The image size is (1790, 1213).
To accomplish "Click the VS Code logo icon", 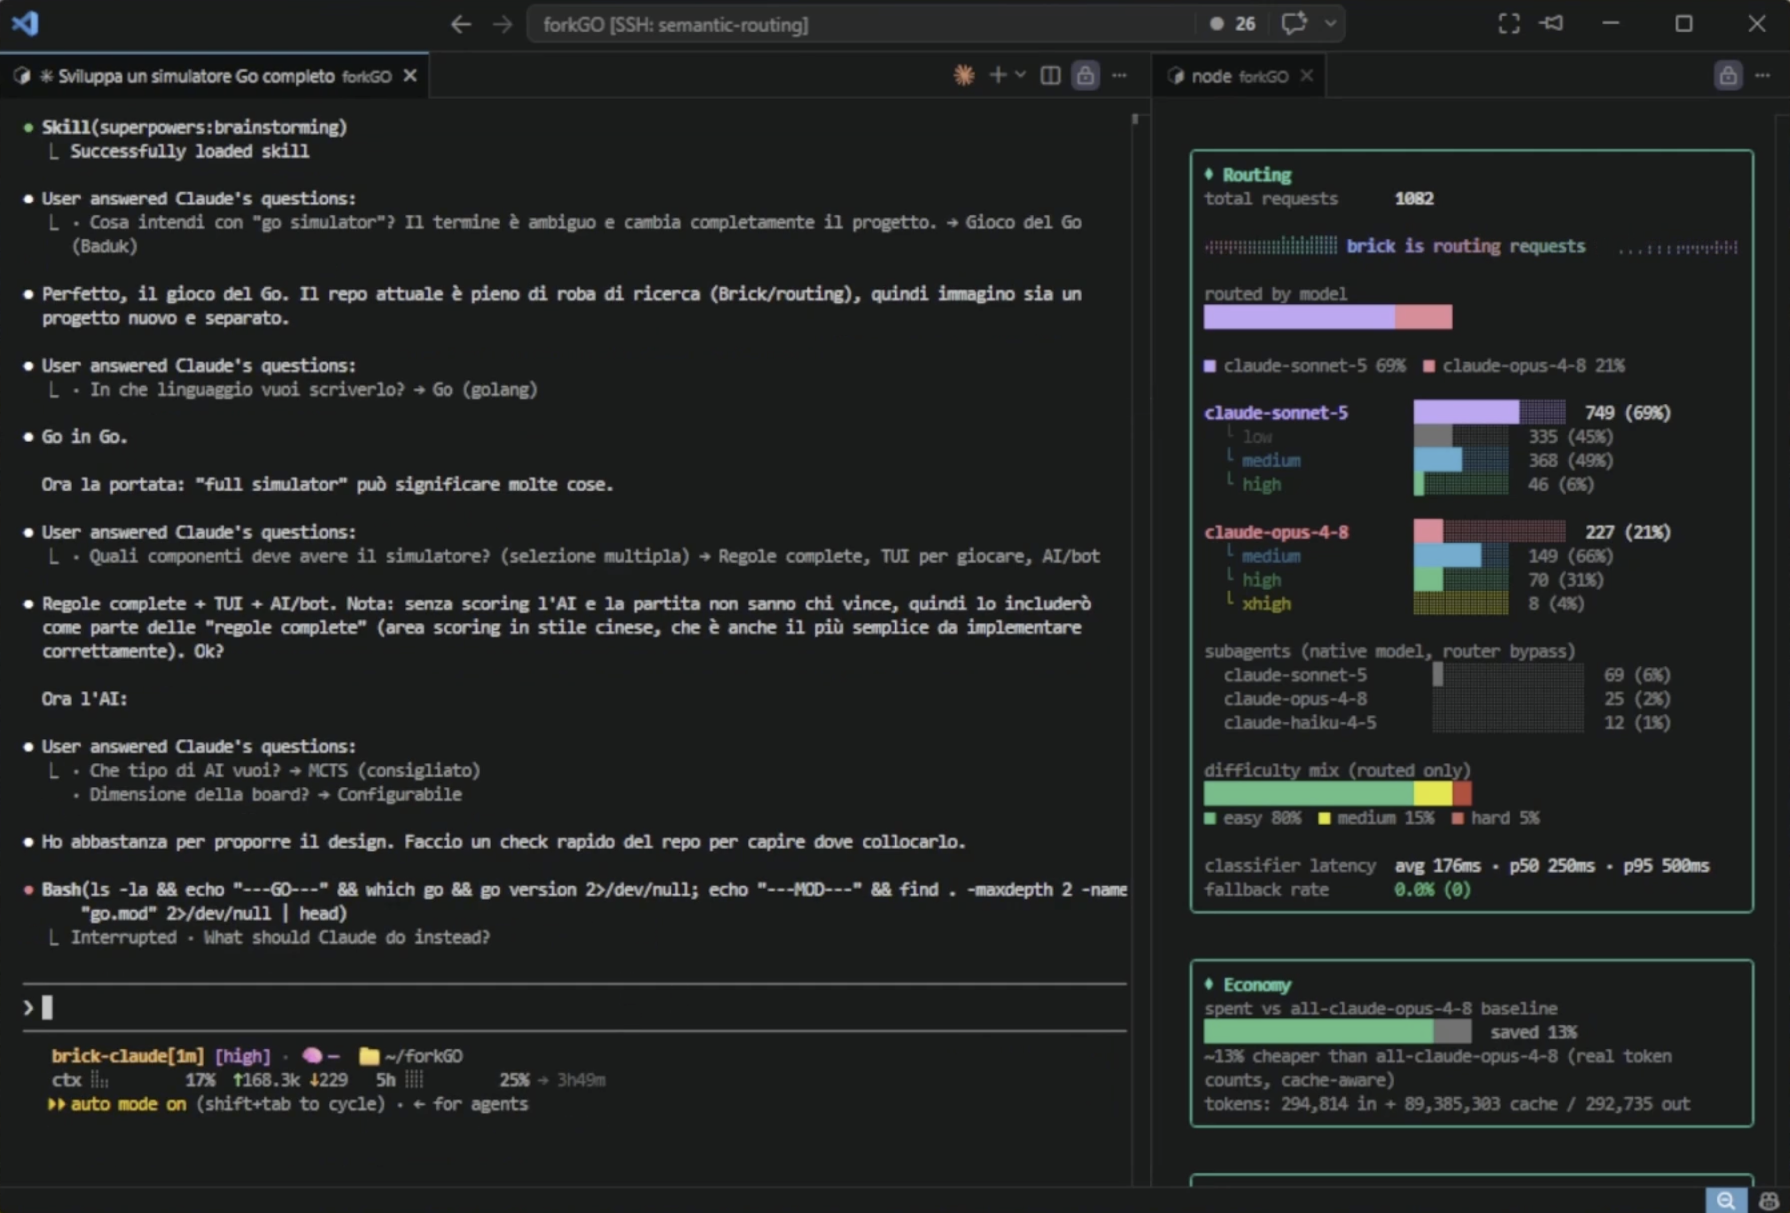I will click(24, 24).
